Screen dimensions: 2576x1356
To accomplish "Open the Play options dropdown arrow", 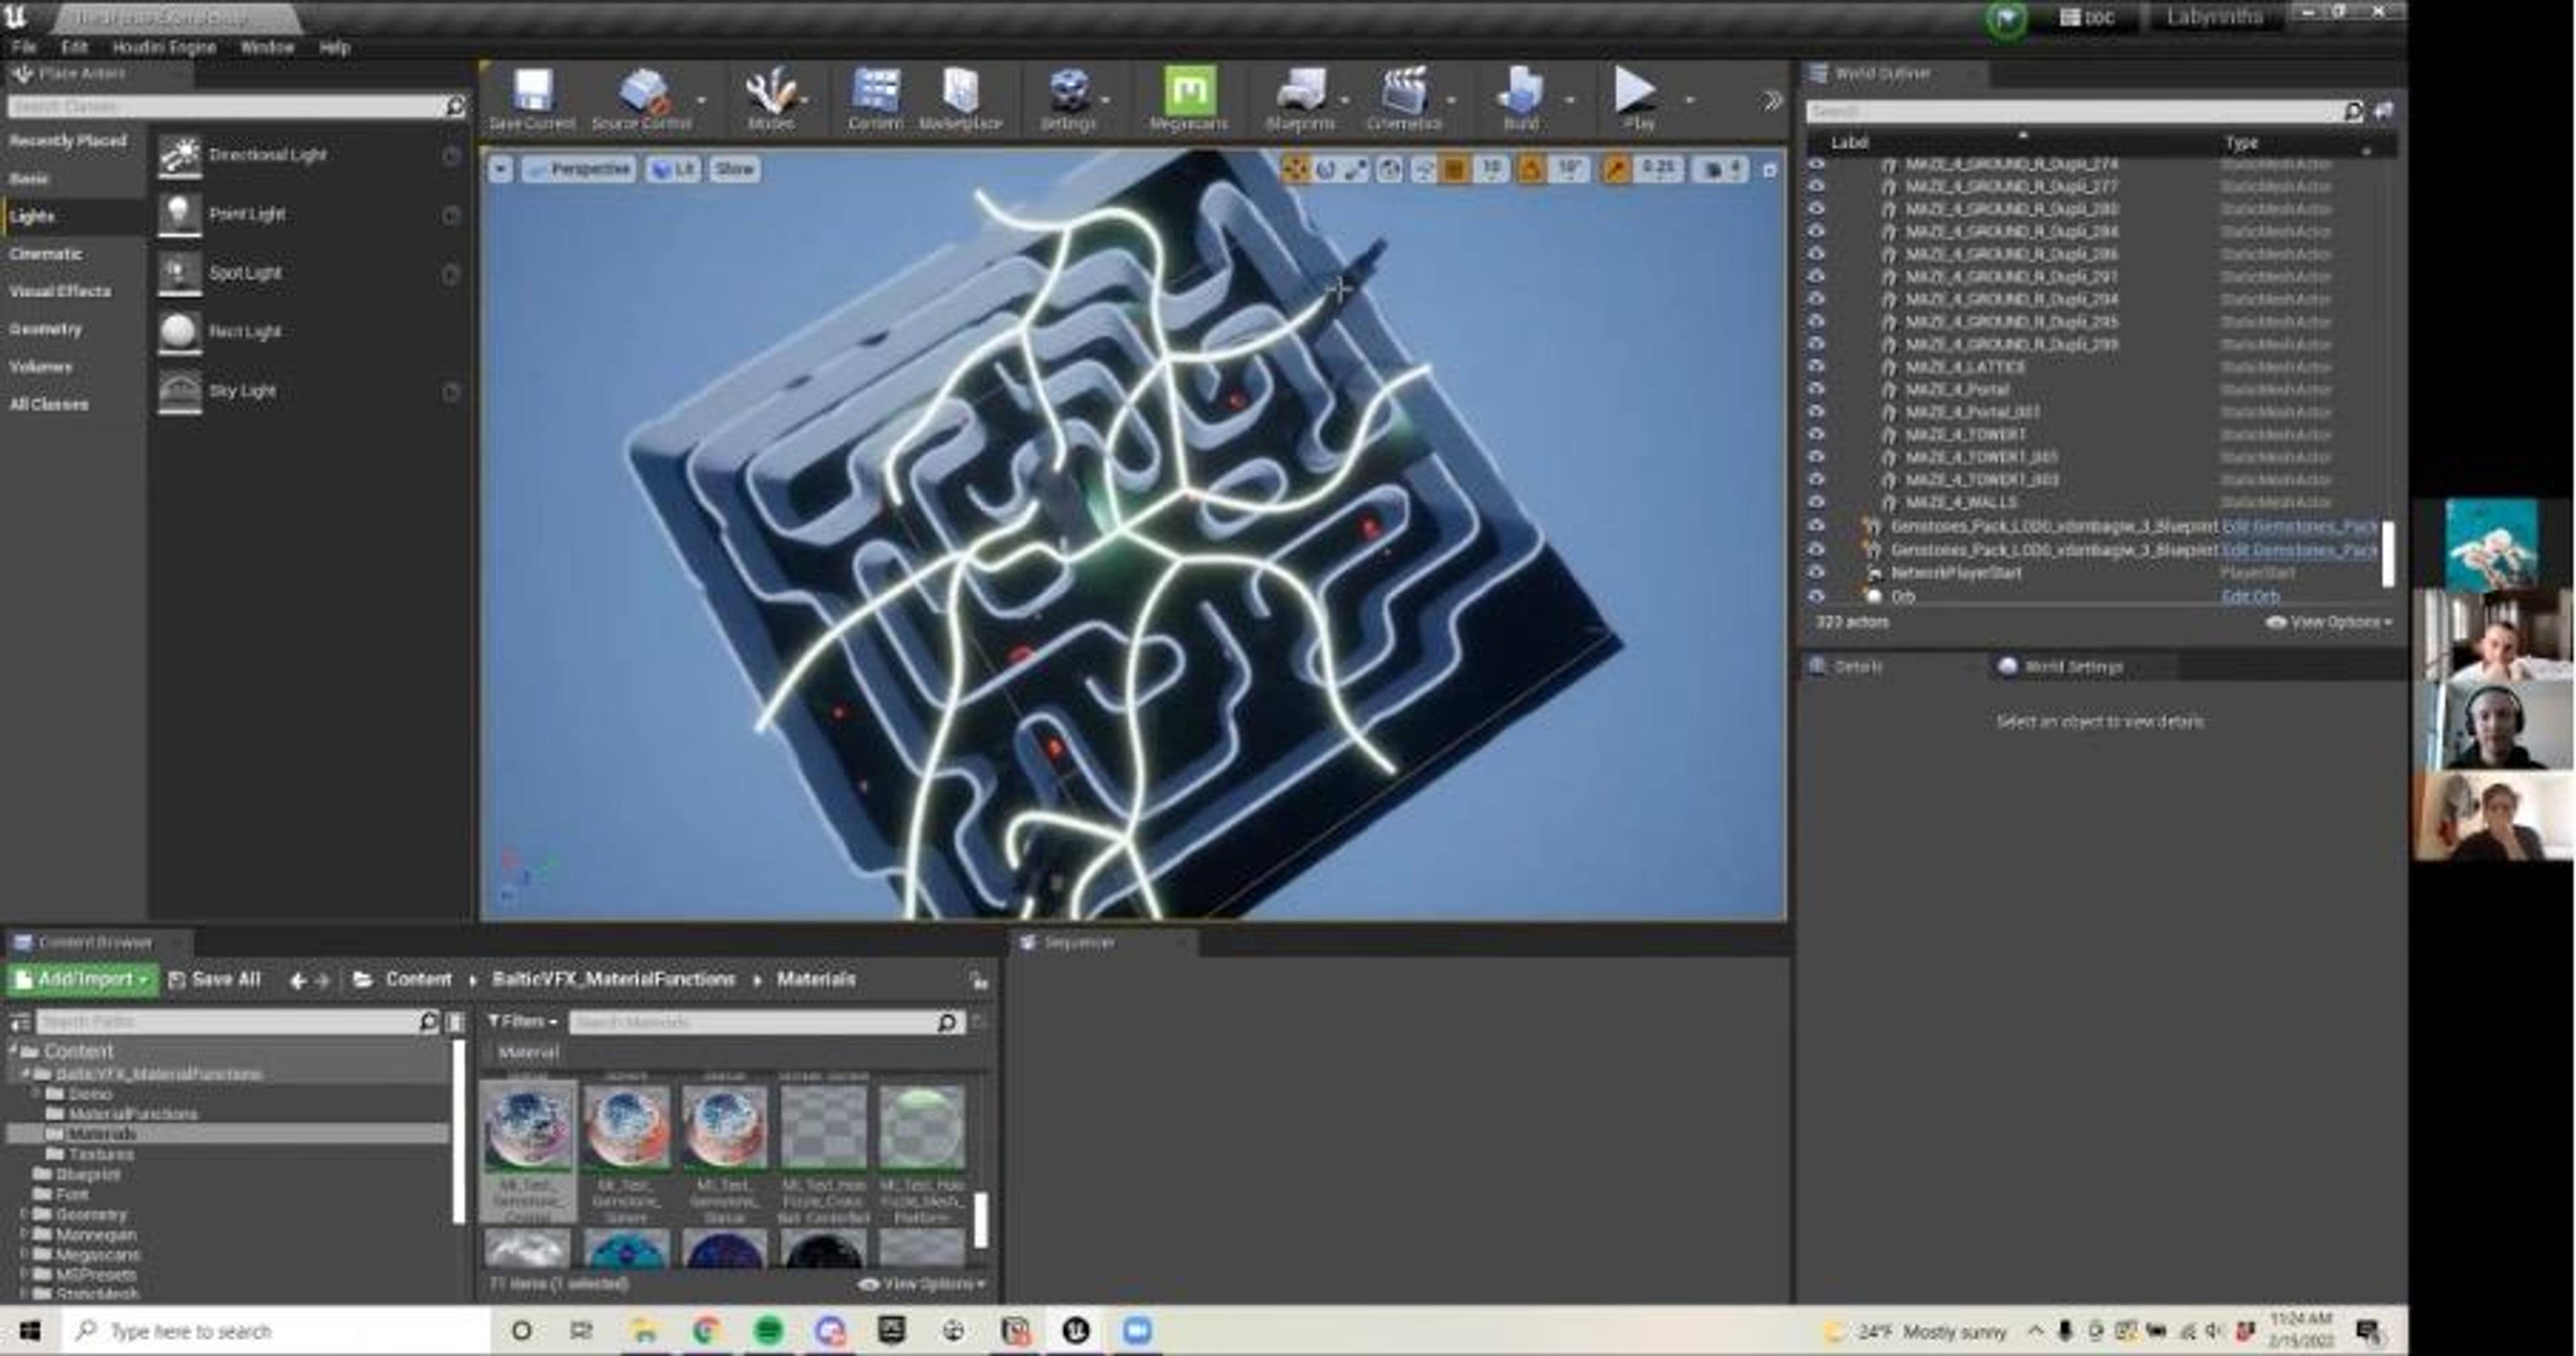I will click(1690, 100).
